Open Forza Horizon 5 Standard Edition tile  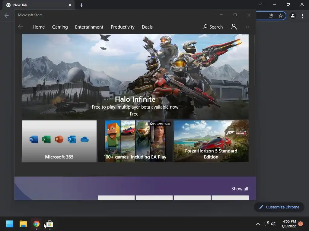pos(211,141)
